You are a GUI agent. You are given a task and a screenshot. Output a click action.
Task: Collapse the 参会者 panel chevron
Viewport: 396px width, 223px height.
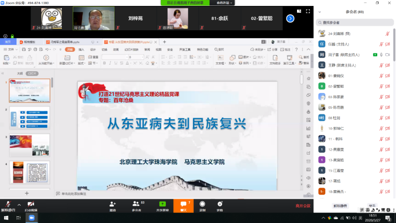(320, 12)
